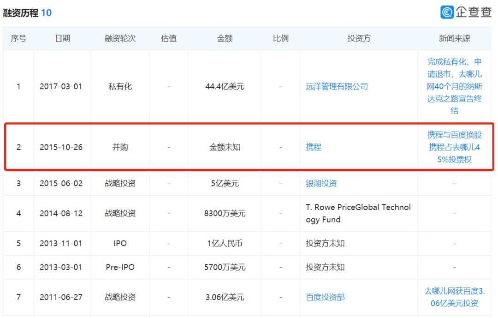Select the 估值 column header
Image resolution: width=498 pixels, height=318 pixels.
(x=169, y=39)
